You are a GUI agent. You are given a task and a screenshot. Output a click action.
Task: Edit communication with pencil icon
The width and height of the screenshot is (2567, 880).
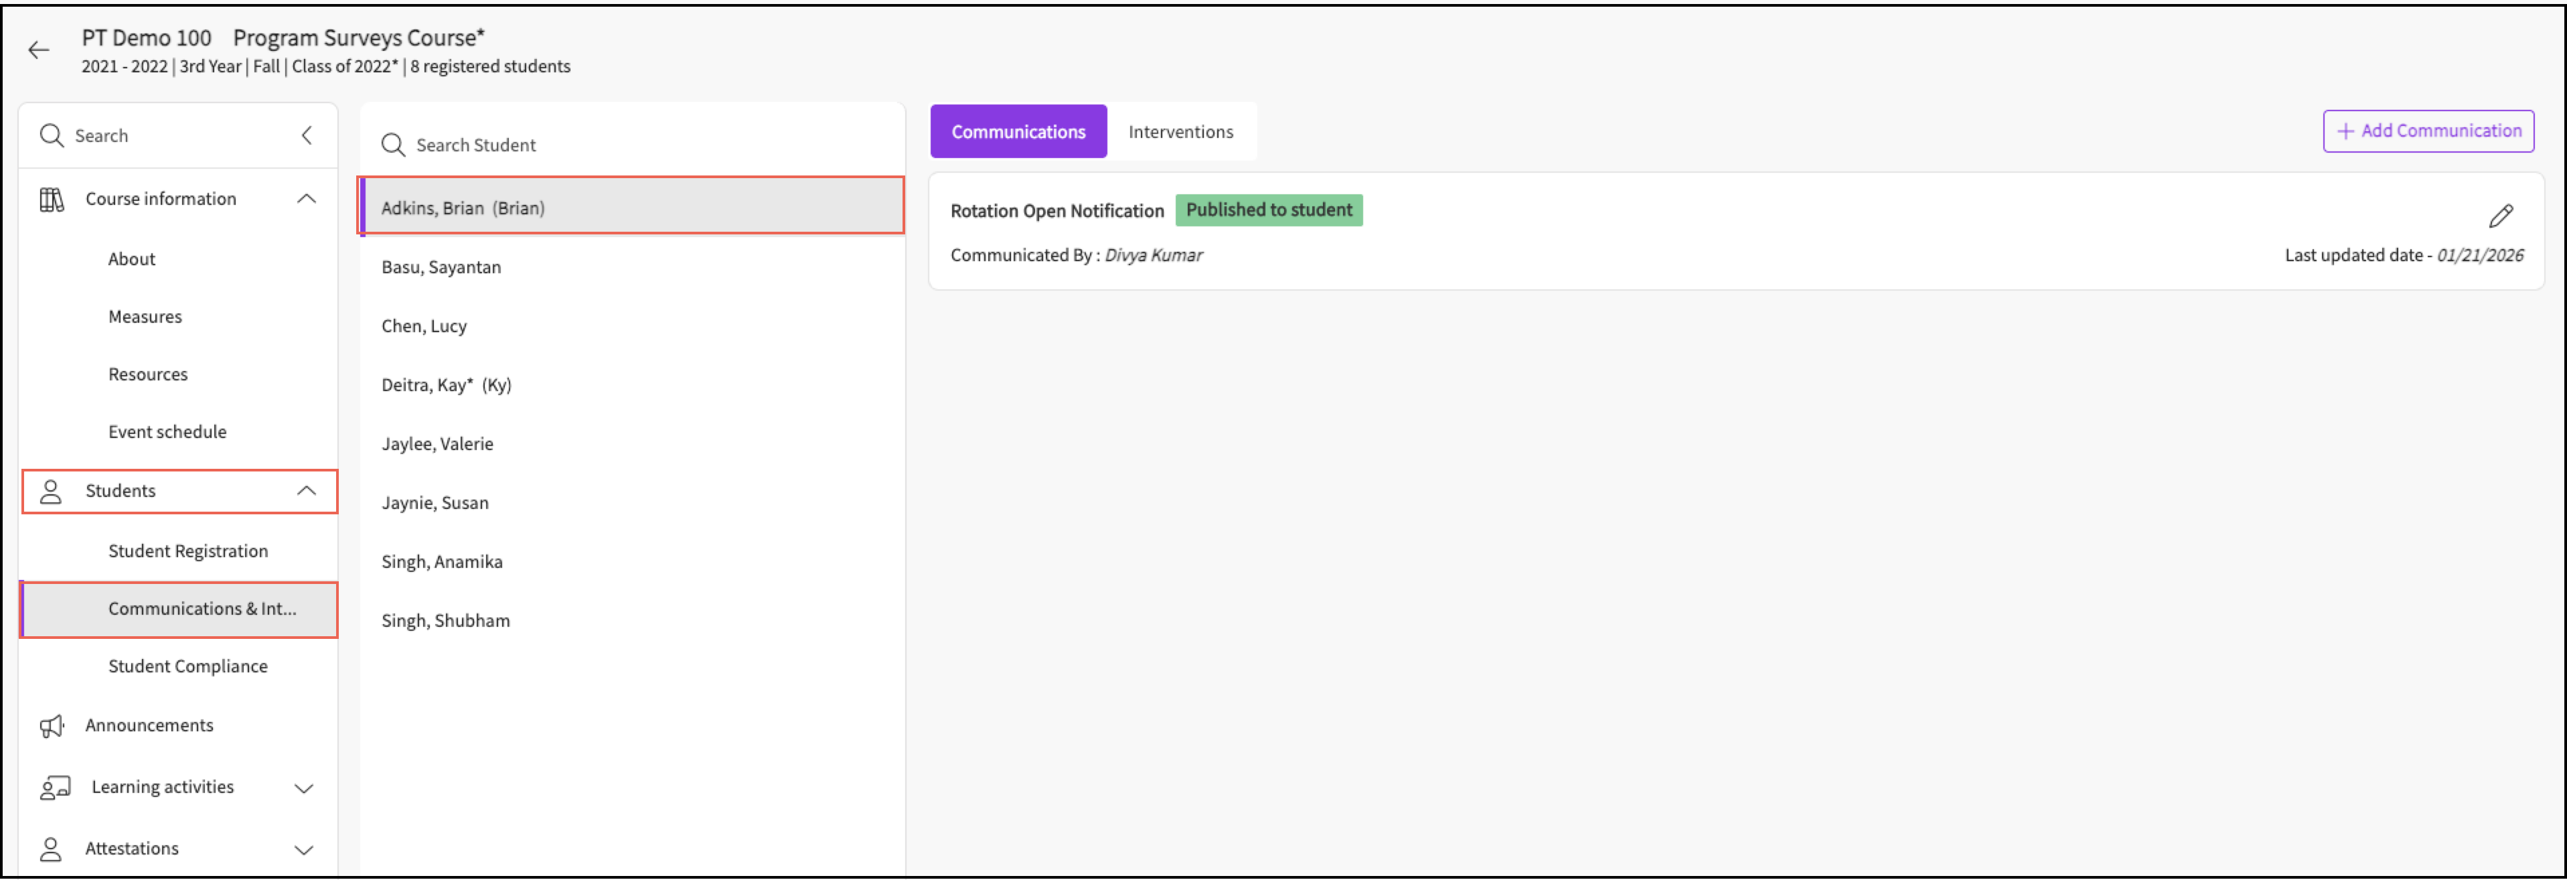[2500, 216]
